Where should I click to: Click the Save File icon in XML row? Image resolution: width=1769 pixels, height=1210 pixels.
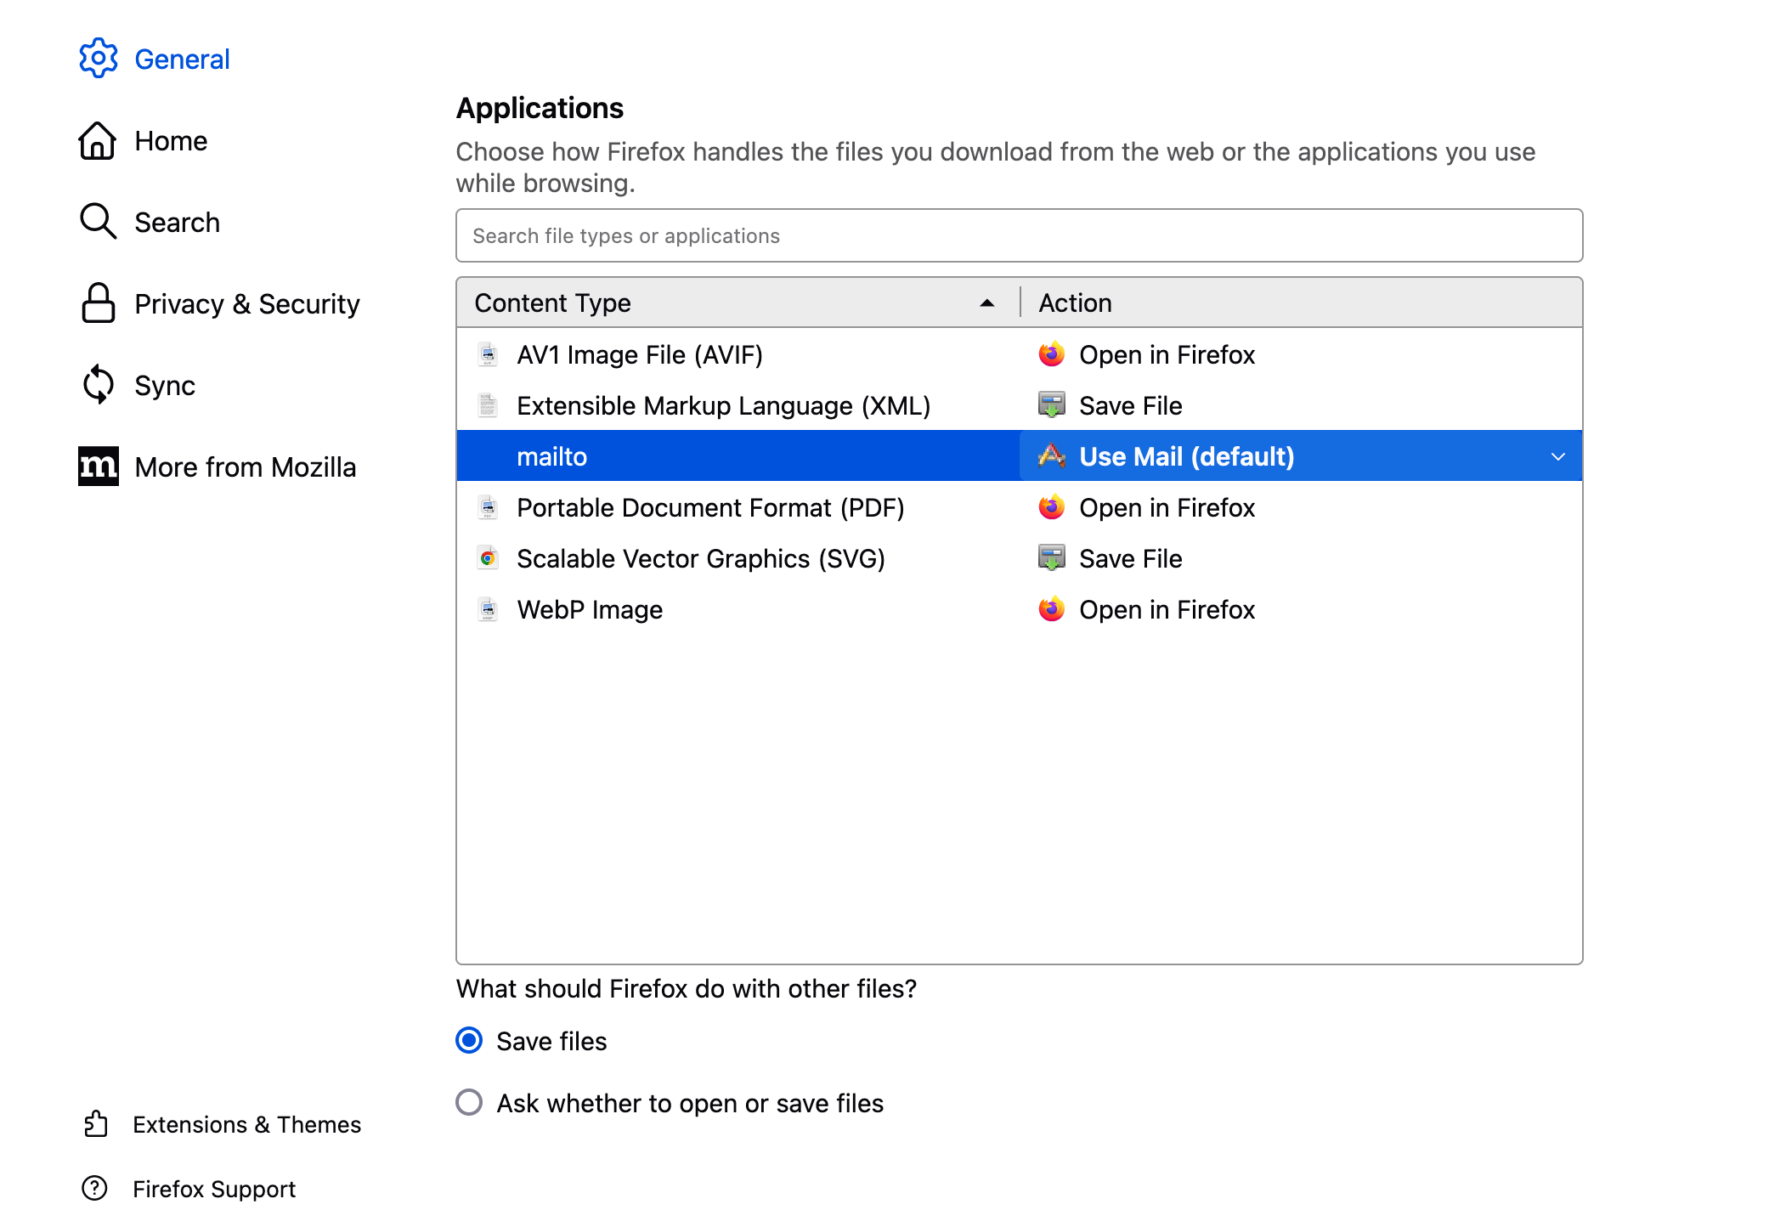point(1052,405)
